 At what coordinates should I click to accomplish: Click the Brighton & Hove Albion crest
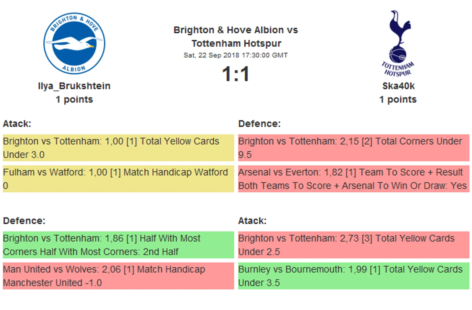(x=74, y=43)
